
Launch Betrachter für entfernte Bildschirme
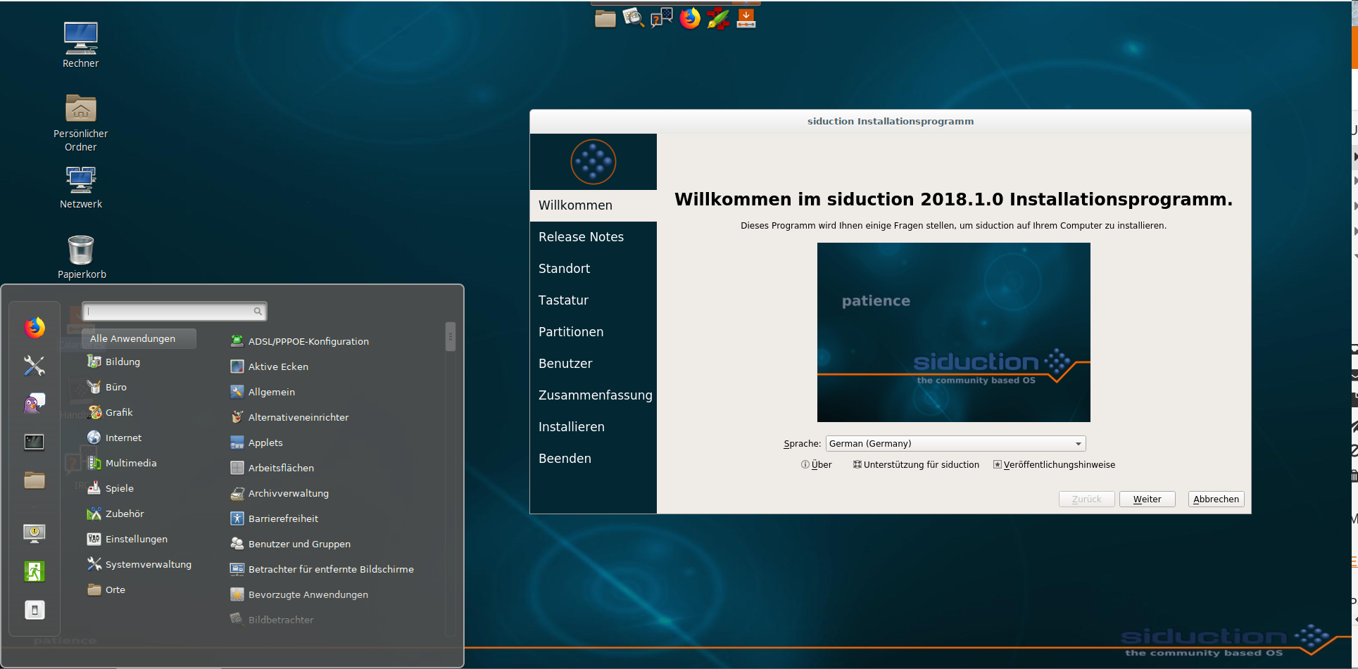(x=322, y=569)
